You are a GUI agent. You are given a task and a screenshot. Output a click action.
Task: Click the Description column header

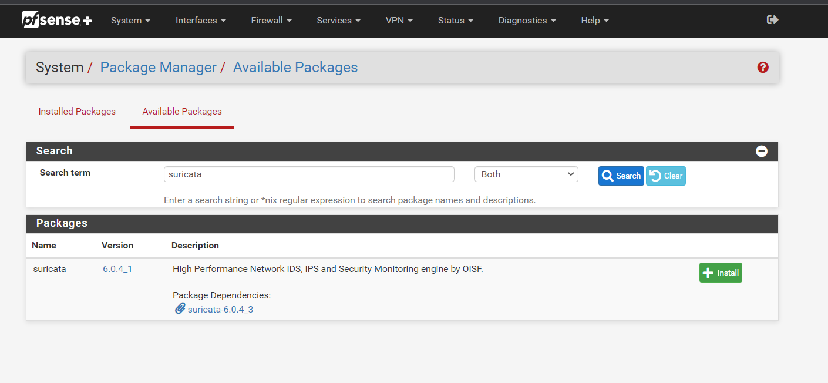tap(195, 246)
